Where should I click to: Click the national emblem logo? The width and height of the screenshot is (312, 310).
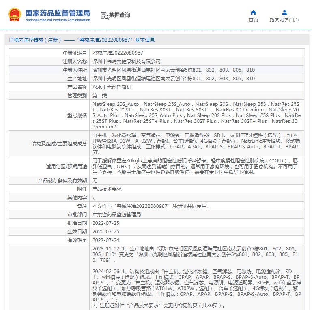(x=14, y=15)
